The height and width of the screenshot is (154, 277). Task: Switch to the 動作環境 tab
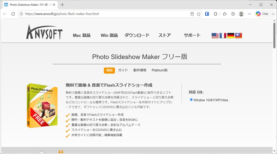click(x=140, y=70)
